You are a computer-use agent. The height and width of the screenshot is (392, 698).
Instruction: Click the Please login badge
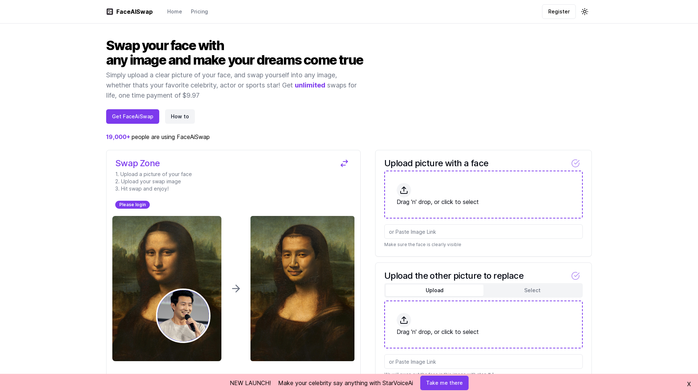[x=132, y=205]
